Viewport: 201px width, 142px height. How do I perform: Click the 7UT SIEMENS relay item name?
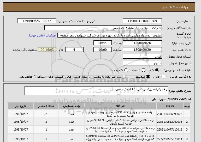click(x=120, y=130)
